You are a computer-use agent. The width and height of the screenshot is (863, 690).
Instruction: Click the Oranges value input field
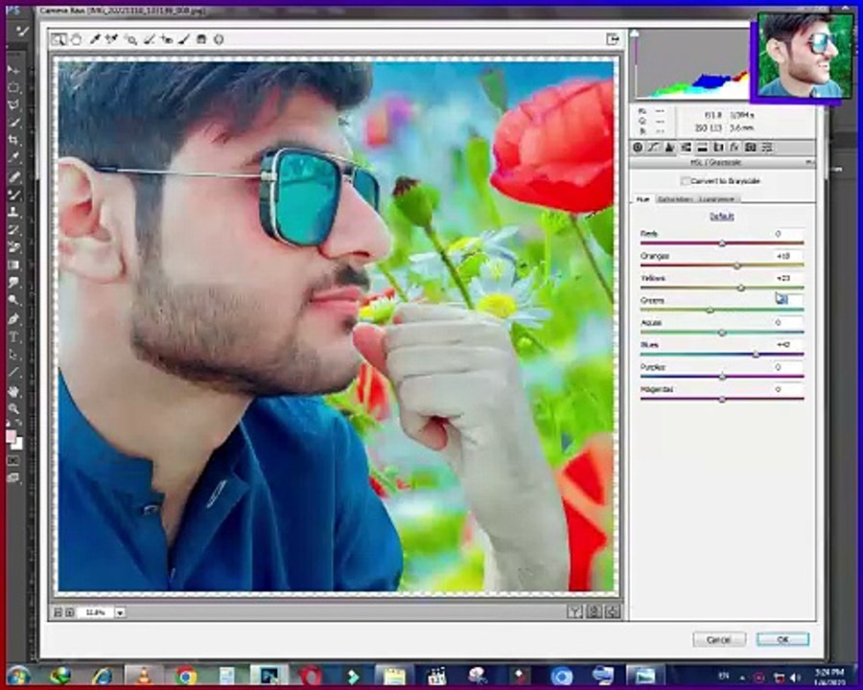coord(788,256)
